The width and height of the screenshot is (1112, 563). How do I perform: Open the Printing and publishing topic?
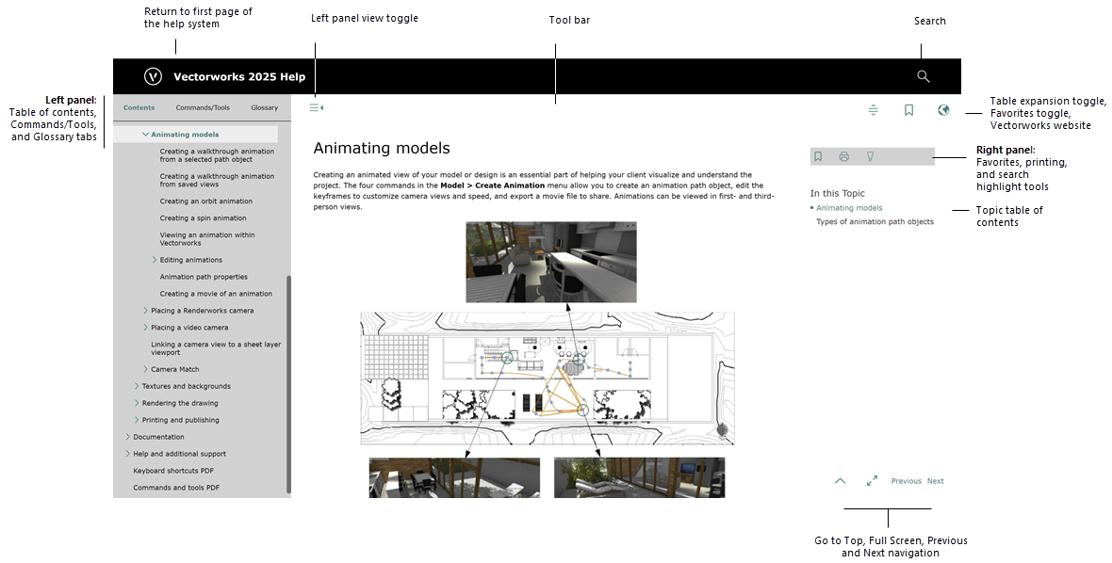[180, 420]
